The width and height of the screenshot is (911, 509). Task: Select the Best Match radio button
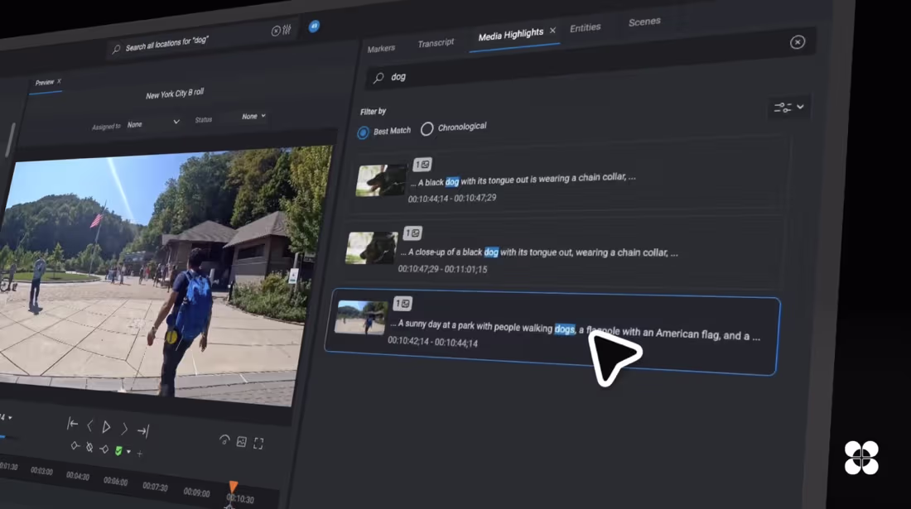click(x=363, y=133)
